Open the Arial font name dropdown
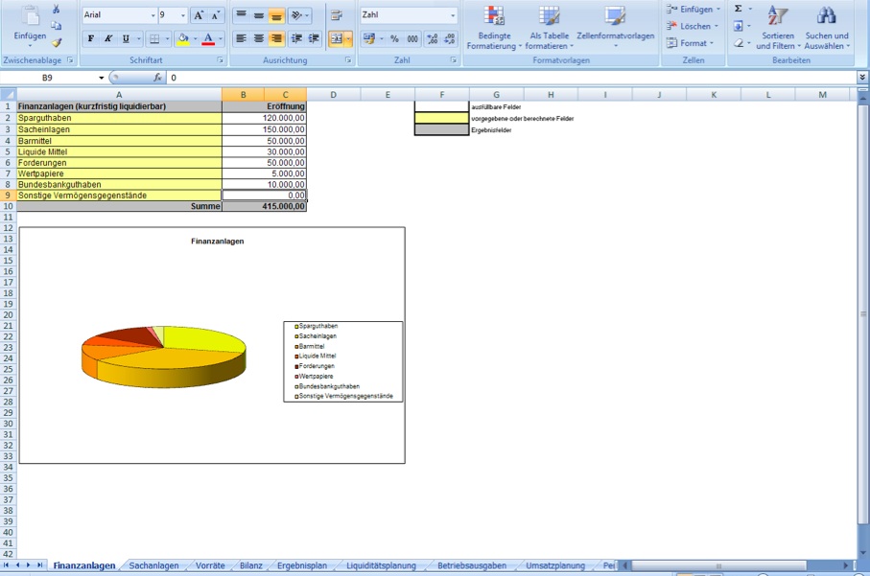The width and height of the screenshot is (870, 576). point(153,15)
